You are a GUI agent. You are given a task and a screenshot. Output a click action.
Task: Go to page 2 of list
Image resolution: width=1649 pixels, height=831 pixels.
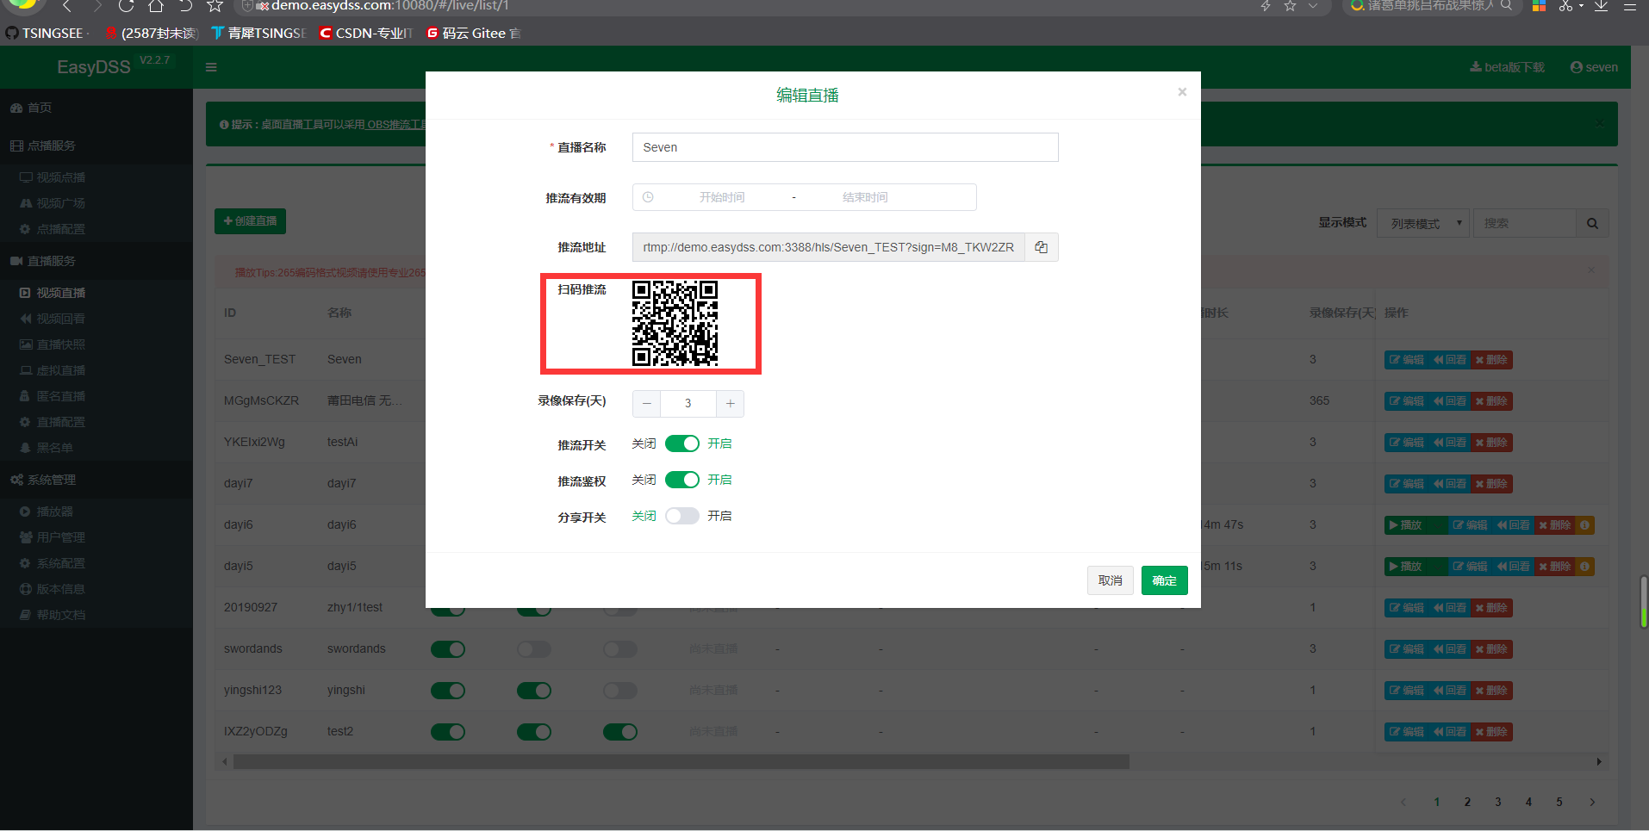[1467, 802]
